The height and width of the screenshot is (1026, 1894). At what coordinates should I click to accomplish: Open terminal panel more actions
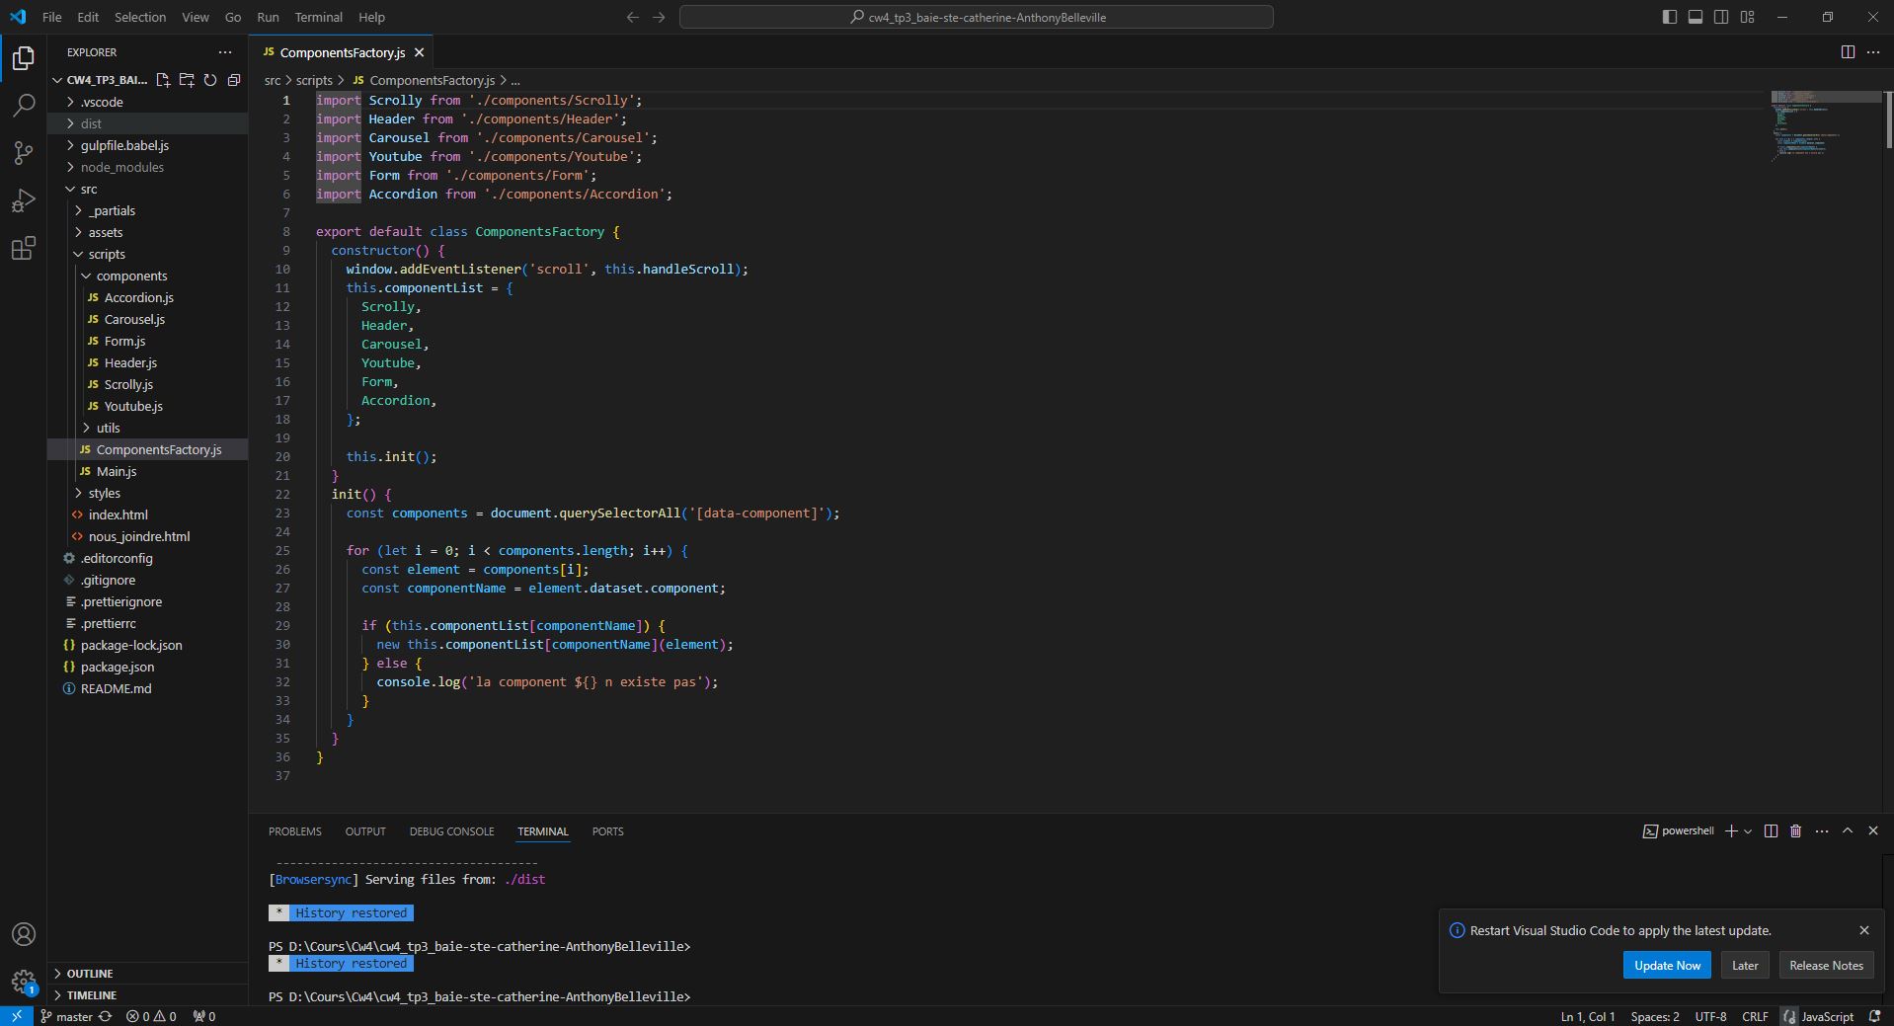(1822, 831)
